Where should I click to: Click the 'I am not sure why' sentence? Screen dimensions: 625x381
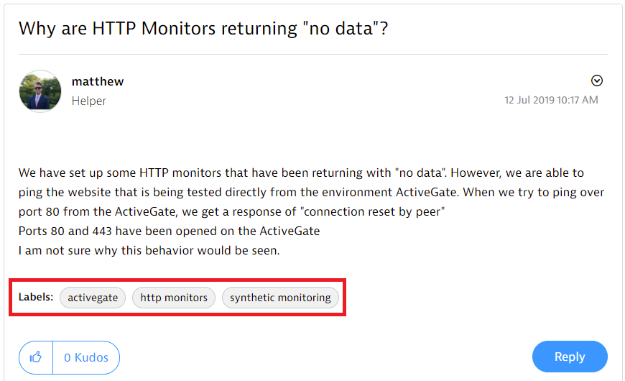click(149, 251)
